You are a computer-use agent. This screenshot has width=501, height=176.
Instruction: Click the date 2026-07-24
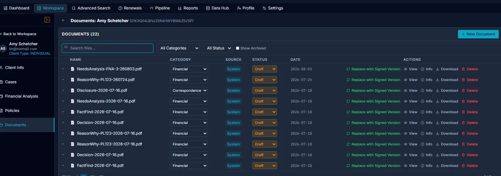point(301,80)
